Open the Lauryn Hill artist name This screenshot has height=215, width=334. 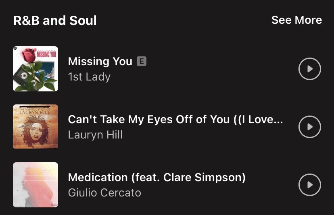tap(95, 134)
